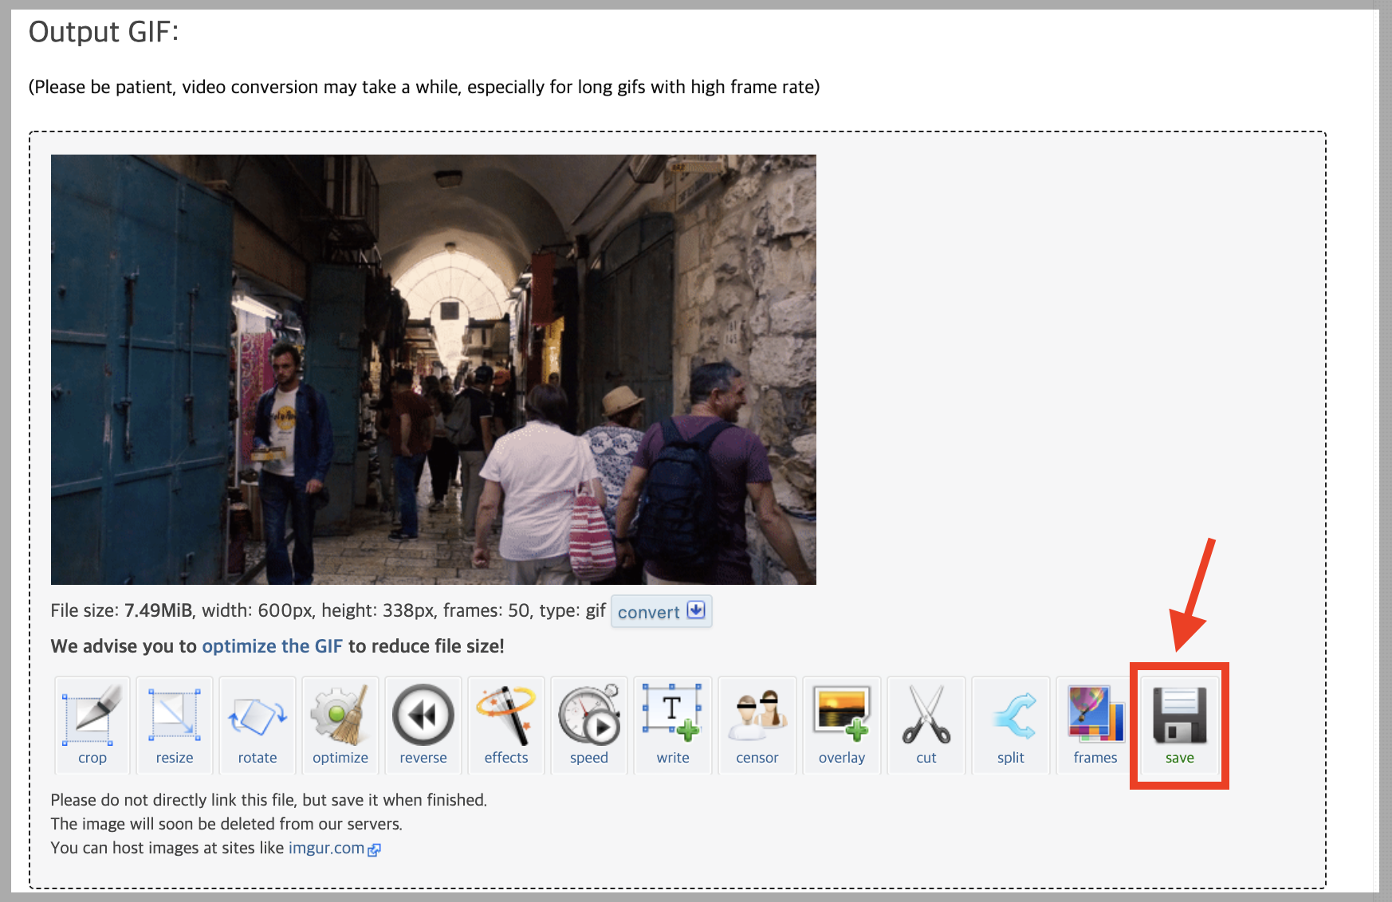Click the convert button
This screenshot has height=902, width=1392.
(x=661, y=611)
